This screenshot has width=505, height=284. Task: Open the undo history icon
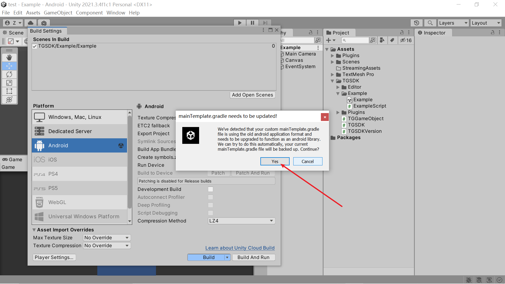coord(416,23)
